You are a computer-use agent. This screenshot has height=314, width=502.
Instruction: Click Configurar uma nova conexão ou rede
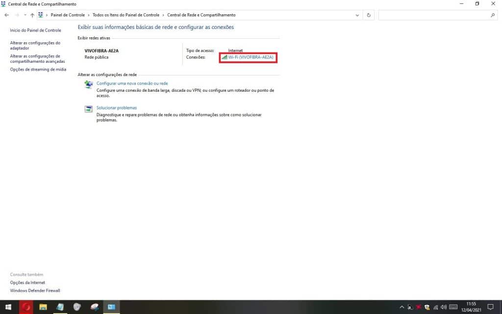[132, 83]
